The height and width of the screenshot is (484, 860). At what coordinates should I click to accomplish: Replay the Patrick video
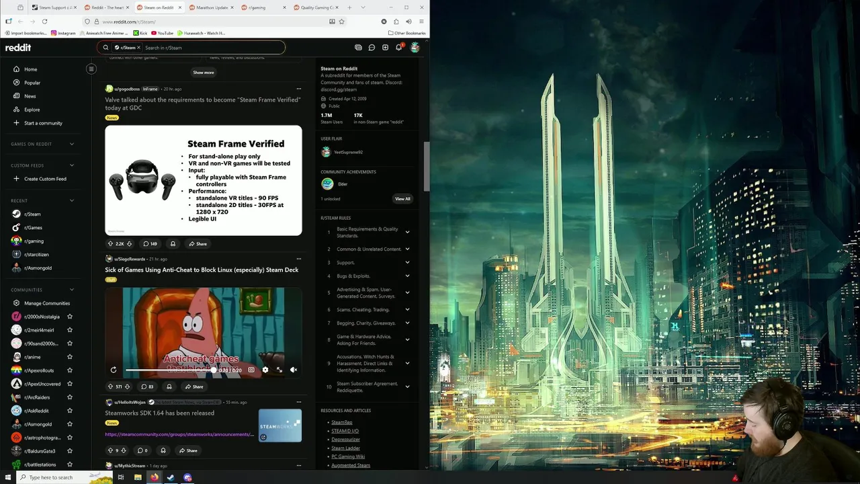(x=114, y=370)
